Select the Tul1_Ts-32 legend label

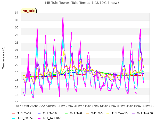[24, 113]
